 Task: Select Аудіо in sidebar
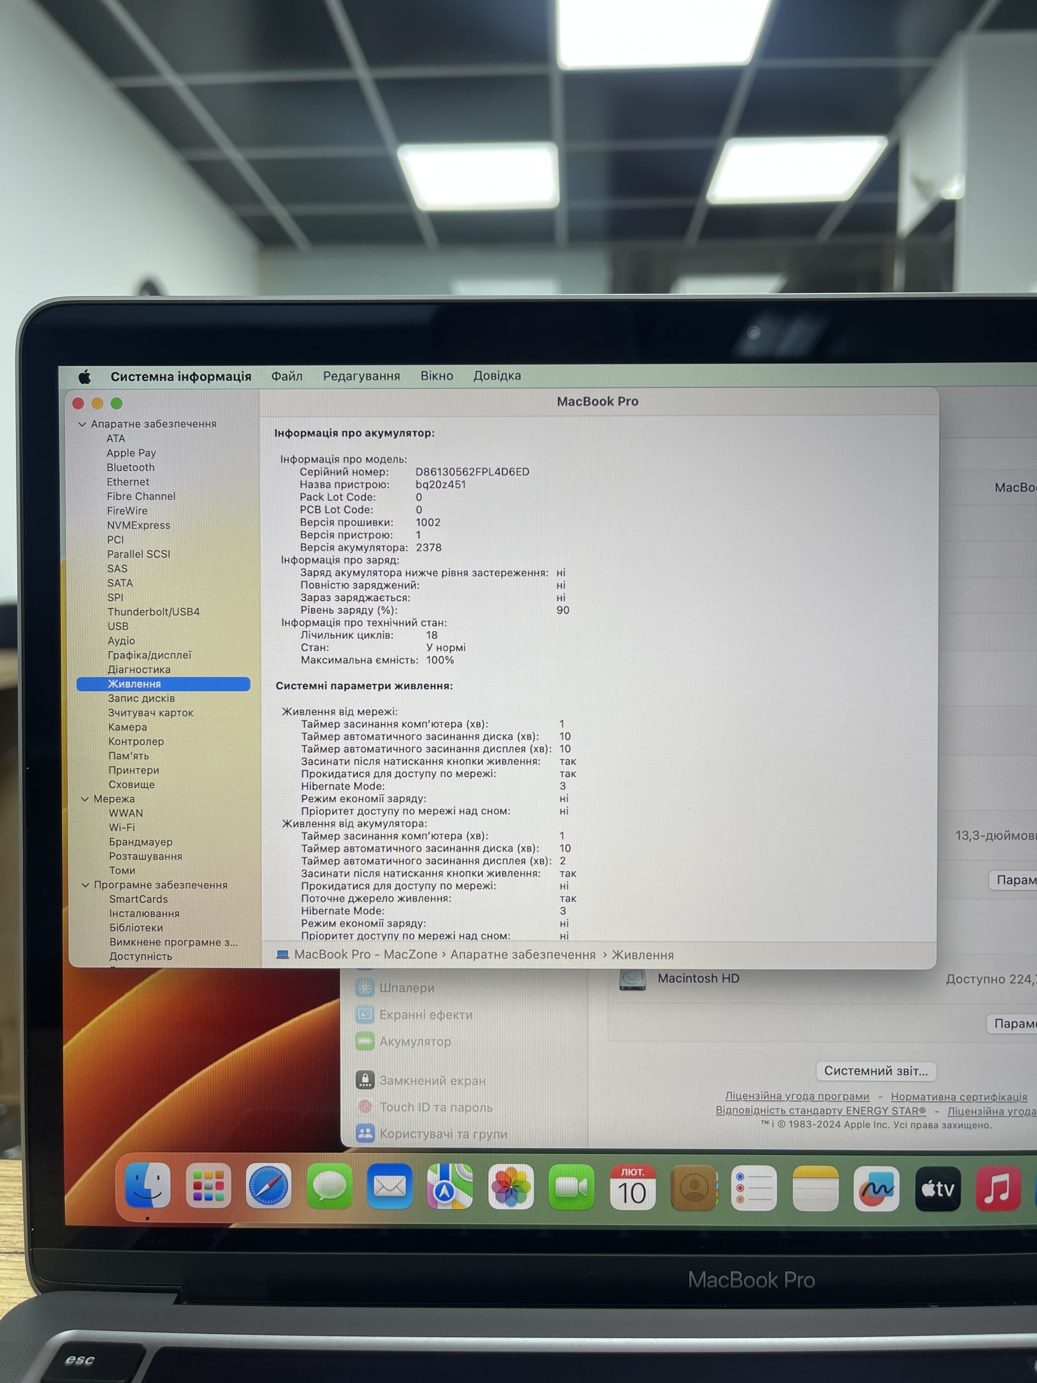pyautogui.click(x=122, y=641)
